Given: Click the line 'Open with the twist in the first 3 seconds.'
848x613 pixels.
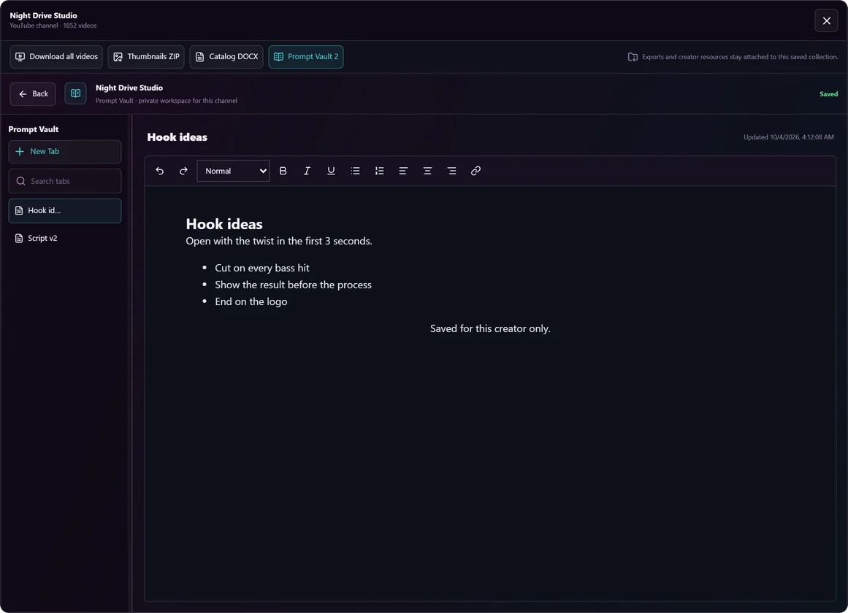Looking at the screenshot, I should [279, 241].
